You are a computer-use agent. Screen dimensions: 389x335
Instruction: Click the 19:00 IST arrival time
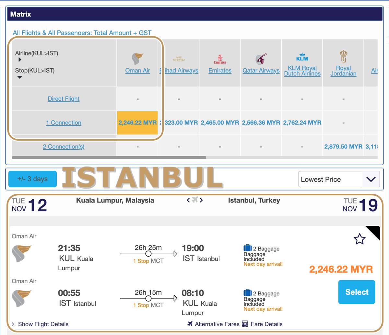click(x=193, y=248)
